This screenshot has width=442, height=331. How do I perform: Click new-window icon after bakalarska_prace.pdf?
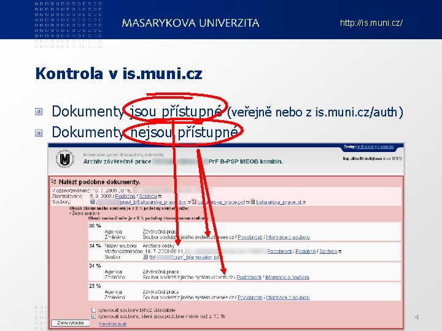(248, 202)
